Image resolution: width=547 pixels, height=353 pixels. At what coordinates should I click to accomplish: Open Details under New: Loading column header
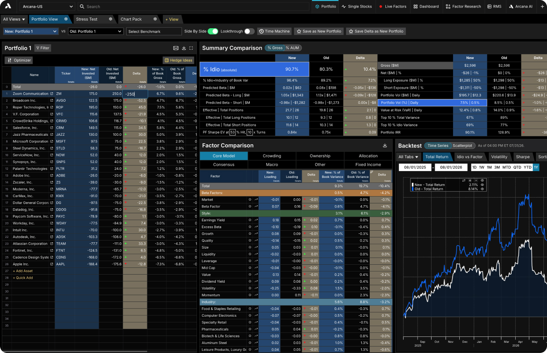pyautogui.click(x=277, y=181)
